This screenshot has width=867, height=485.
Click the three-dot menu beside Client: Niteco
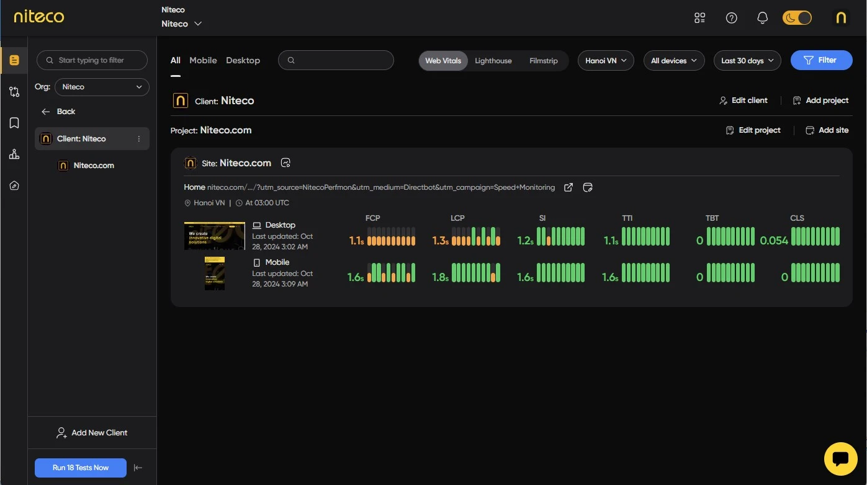(139, 139)
